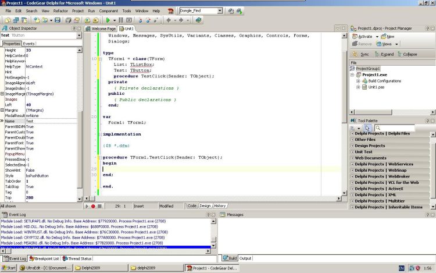Click the Program Reset stop icon
The height and width of the screenshot is (273, 436).
point(129,20)
